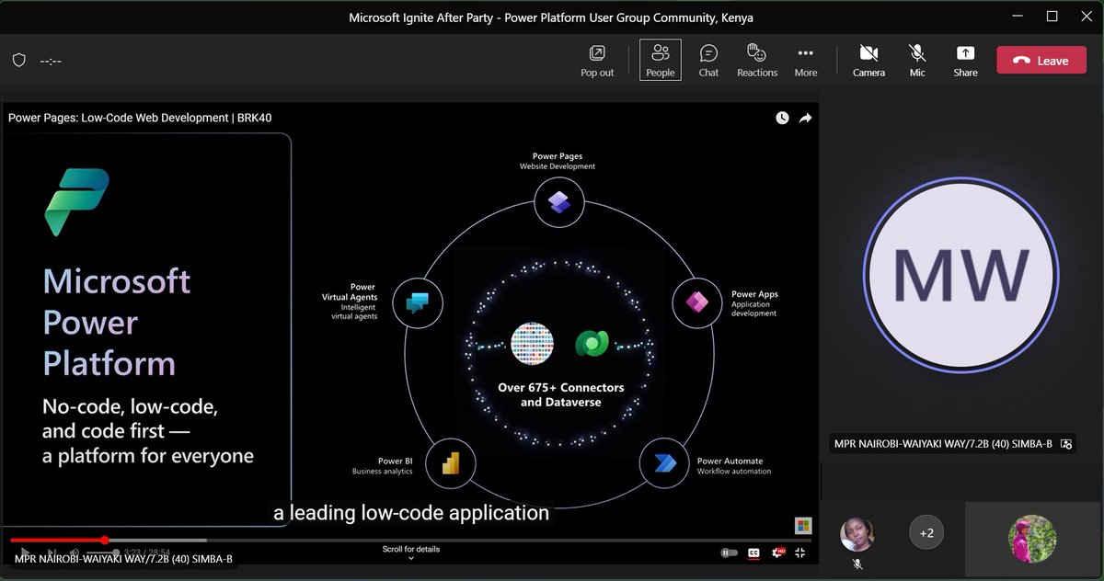Click the video title Power Pages BRK40
Image resolution: width=1104 pixels, height=581 pixels.
tap(140, 118)
